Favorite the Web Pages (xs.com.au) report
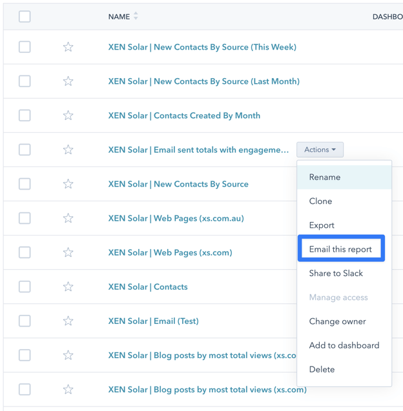 [x=68, y=218]
